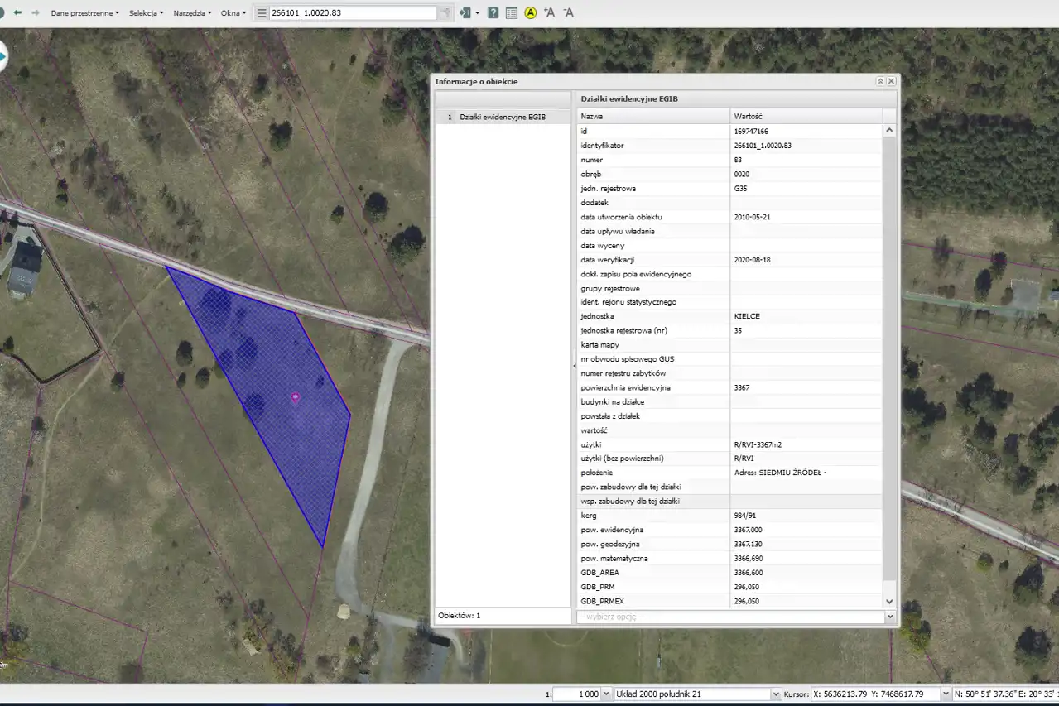
Task: Click the search list icon beside parcel field
Action: (x=262, y=13)
